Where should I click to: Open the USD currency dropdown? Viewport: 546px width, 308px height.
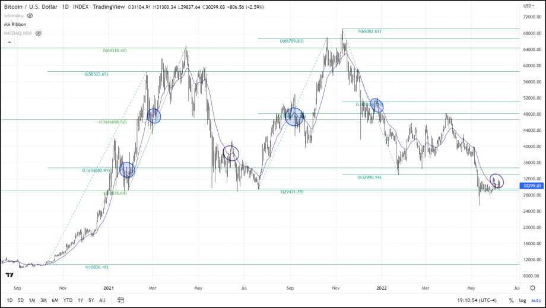click(x=528, y=5)
